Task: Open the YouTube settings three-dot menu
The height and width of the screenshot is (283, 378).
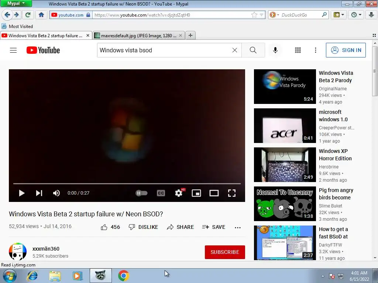Action: 316,50
